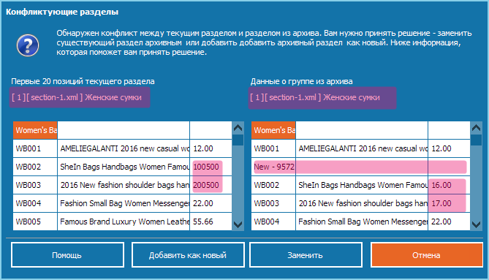The height and width of the screenshot is (280, 489).
Task: Select WB005 cell in left table
Action: coord(35,222)
